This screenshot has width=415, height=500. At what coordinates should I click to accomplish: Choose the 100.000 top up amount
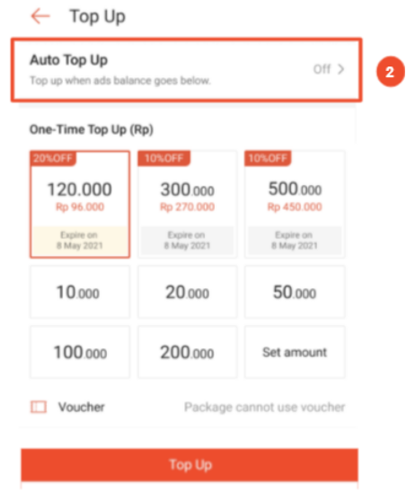[80, 352]
